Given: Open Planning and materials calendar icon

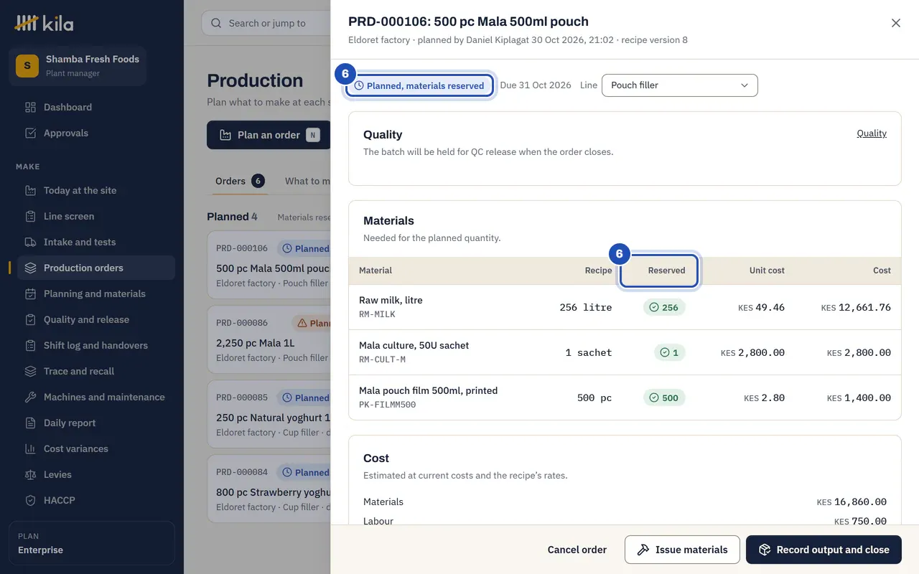Looking at the screenshot, I should pyautogui.click(x=30, y=293).
